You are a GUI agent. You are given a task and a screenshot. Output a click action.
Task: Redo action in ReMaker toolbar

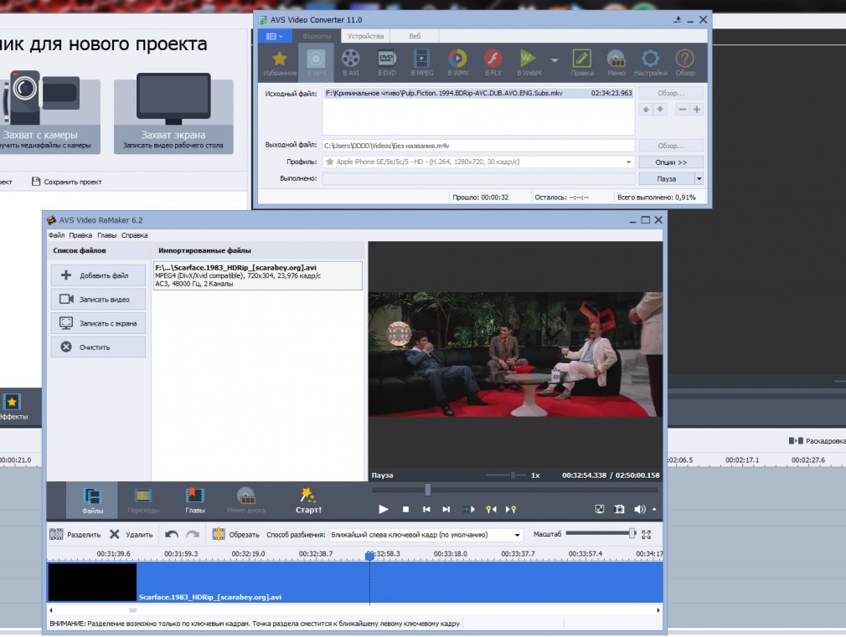pos(193,535)
